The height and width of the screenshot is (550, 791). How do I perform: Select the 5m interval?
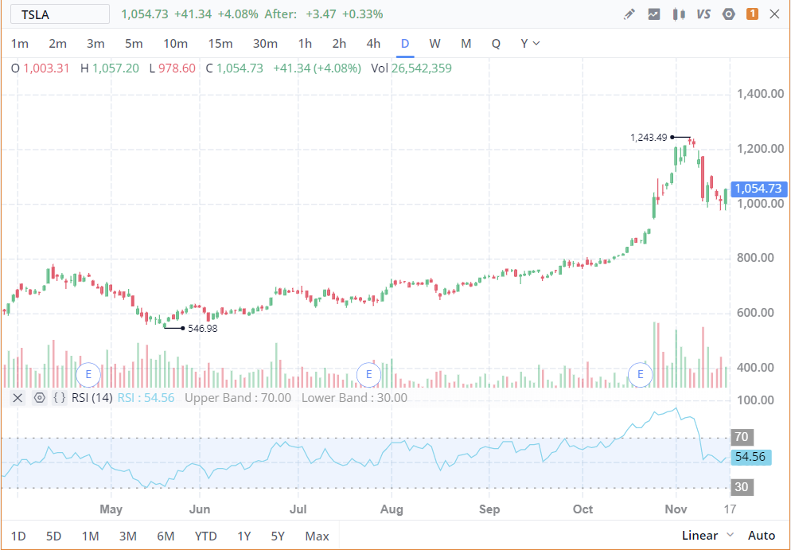(134, 44)
